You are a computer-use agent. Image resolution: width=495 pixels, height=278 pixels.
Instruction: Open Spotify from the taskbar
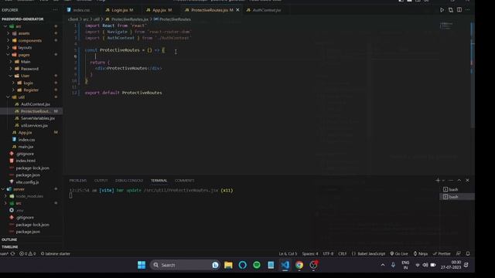pos(257,265)
